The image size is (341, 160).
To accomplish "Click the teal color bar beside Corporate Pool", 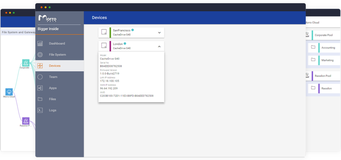I will (x=312, y=35).
